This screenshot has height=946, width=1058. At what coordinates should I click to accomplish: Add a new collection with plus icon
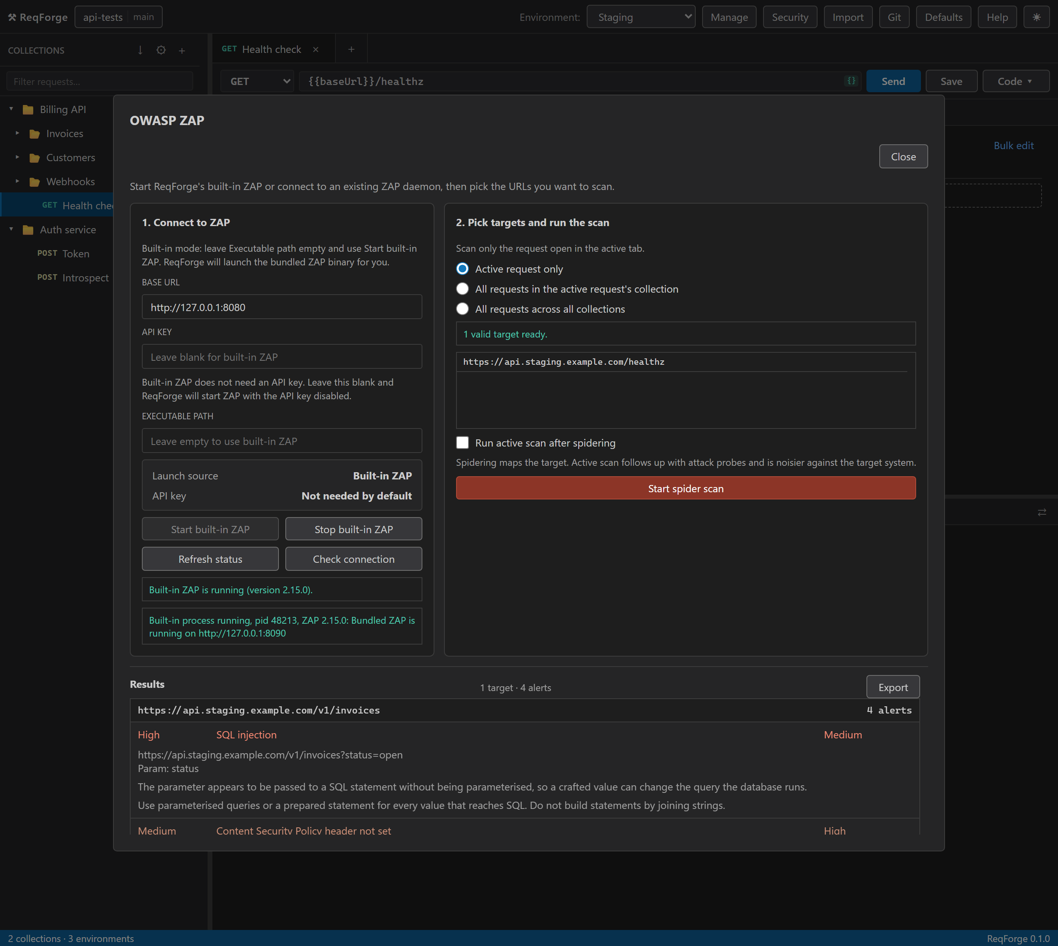182,51
